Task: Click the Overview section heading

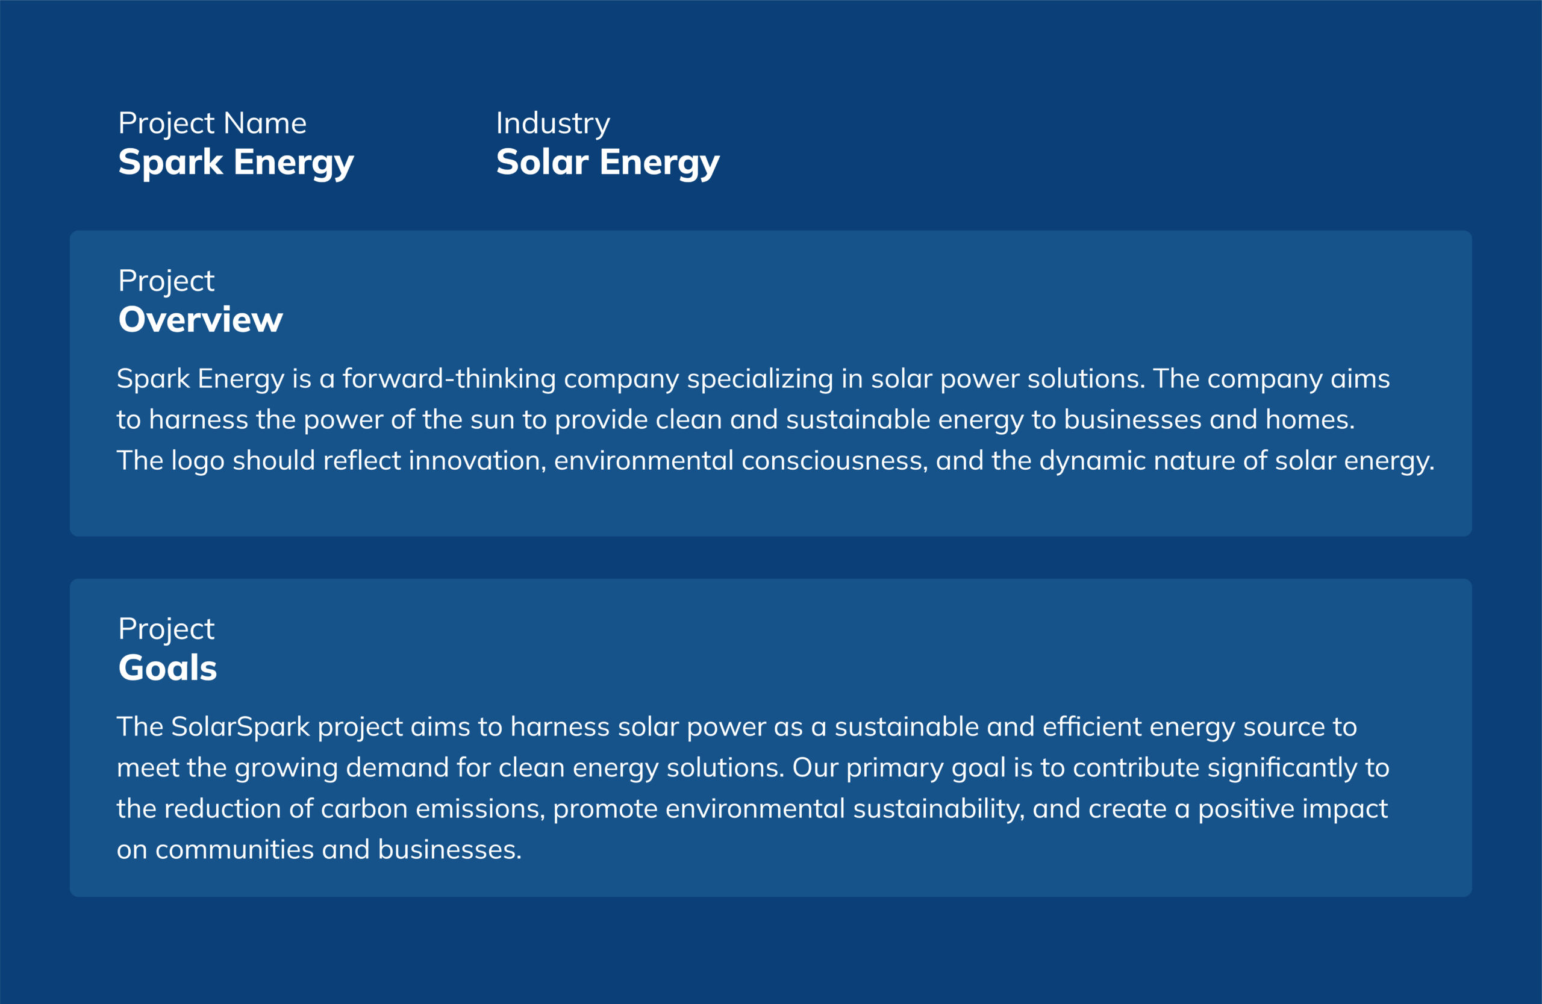Action: (200, 319)
